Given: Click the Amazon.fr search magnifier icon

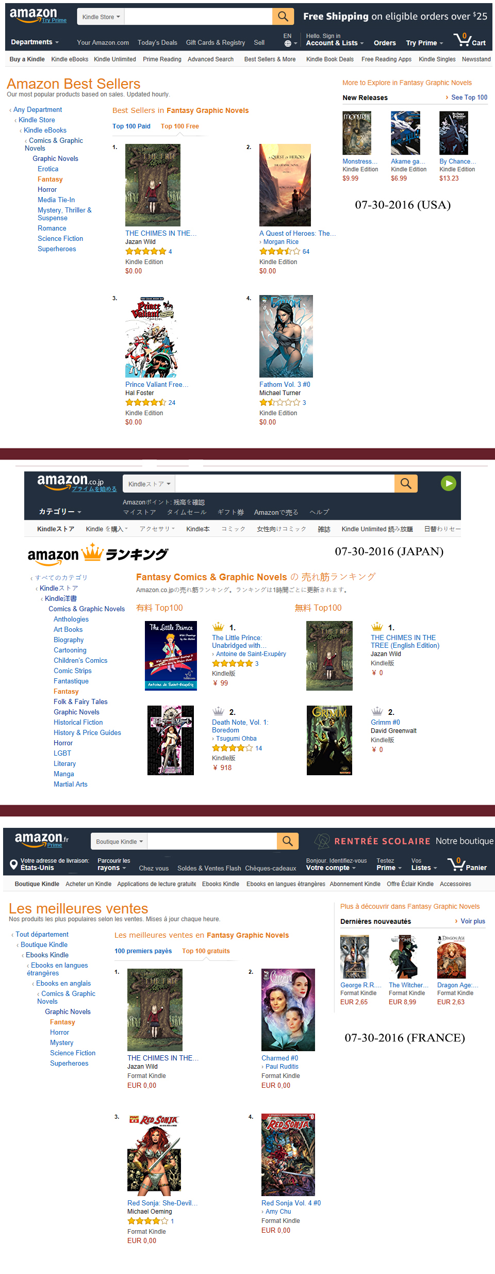Looking at the screenshot, I should [x=288, y=841].
